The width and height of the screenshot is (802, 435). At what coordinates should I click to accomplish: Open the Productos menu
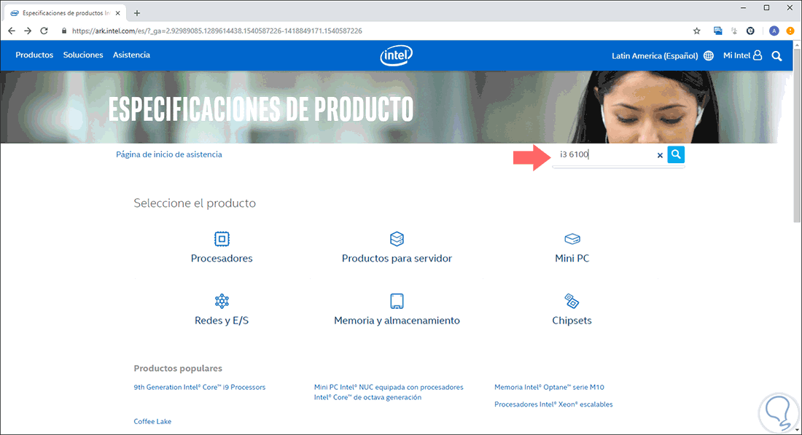[x=34, y=55]
